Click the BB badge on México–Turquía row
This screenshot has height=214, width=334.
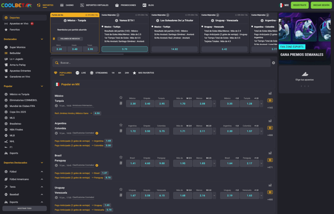(270, 100)
